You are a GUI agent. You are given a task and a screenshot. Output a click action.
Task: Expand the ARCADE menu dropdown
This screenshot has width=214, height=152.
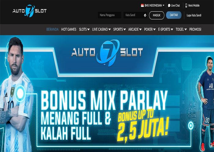(135, 29)
